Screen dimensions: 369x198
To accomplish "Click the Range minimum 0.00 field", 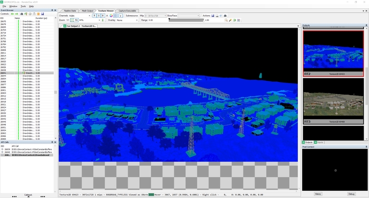I will point(158,20).
